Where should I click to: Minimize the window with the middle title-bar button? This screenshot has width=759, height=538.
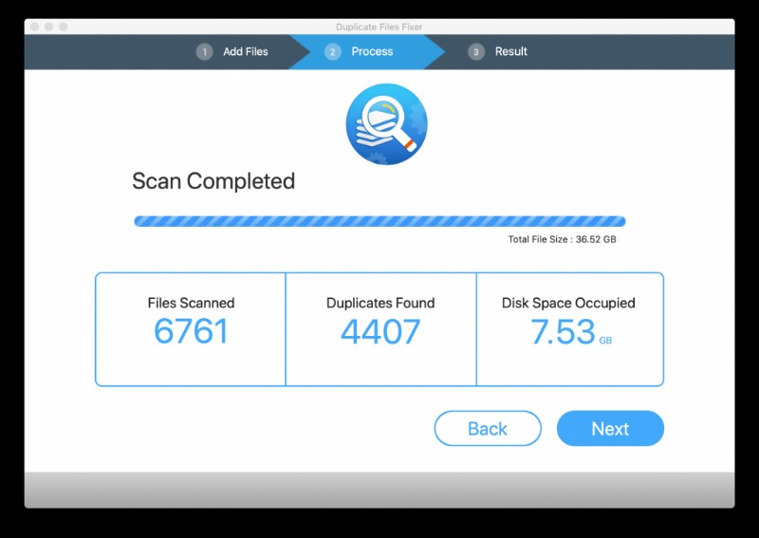[x=49, y=27]
